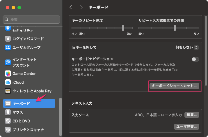Screen dimensions: 208x137
Task: Click the 検索 search field
Action: [x=31, y=20]
